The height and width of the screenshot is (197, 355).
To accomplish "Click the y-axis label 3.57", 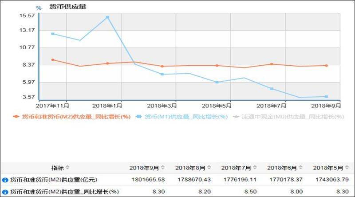I will 29,97.
